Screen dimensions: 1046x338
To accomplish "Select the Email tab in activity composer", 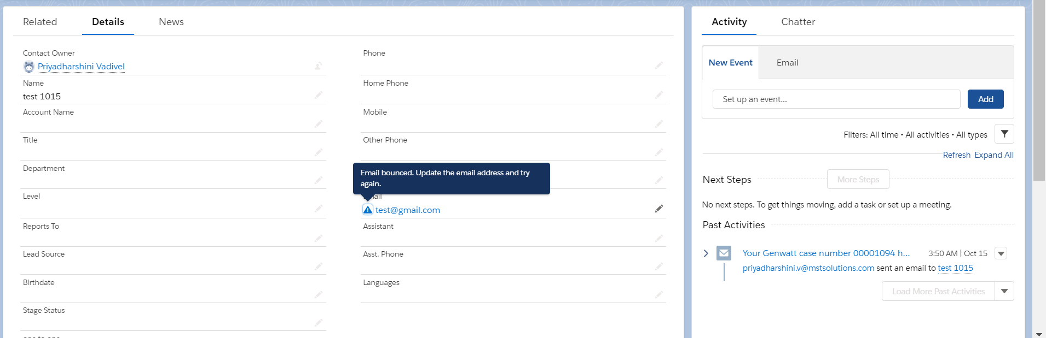I will (x=787, y=63).
